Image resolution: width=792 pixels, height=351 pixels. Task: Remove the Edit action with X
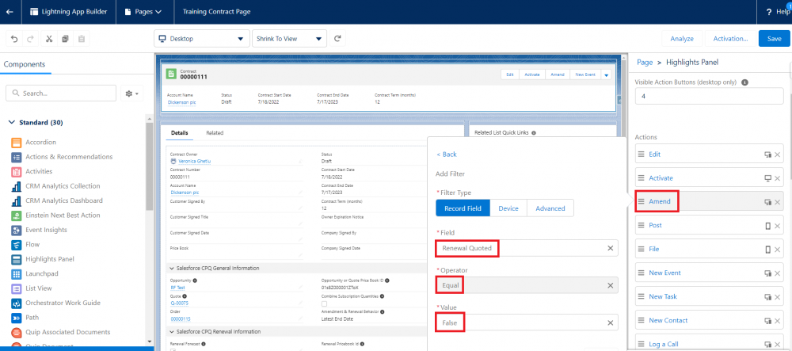[778, 155]
